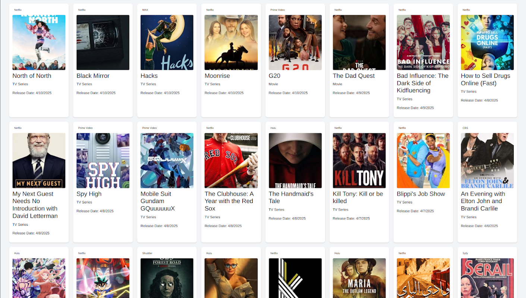
Task: Click the "Movie" type label under G20
Action: click(273, 84)
